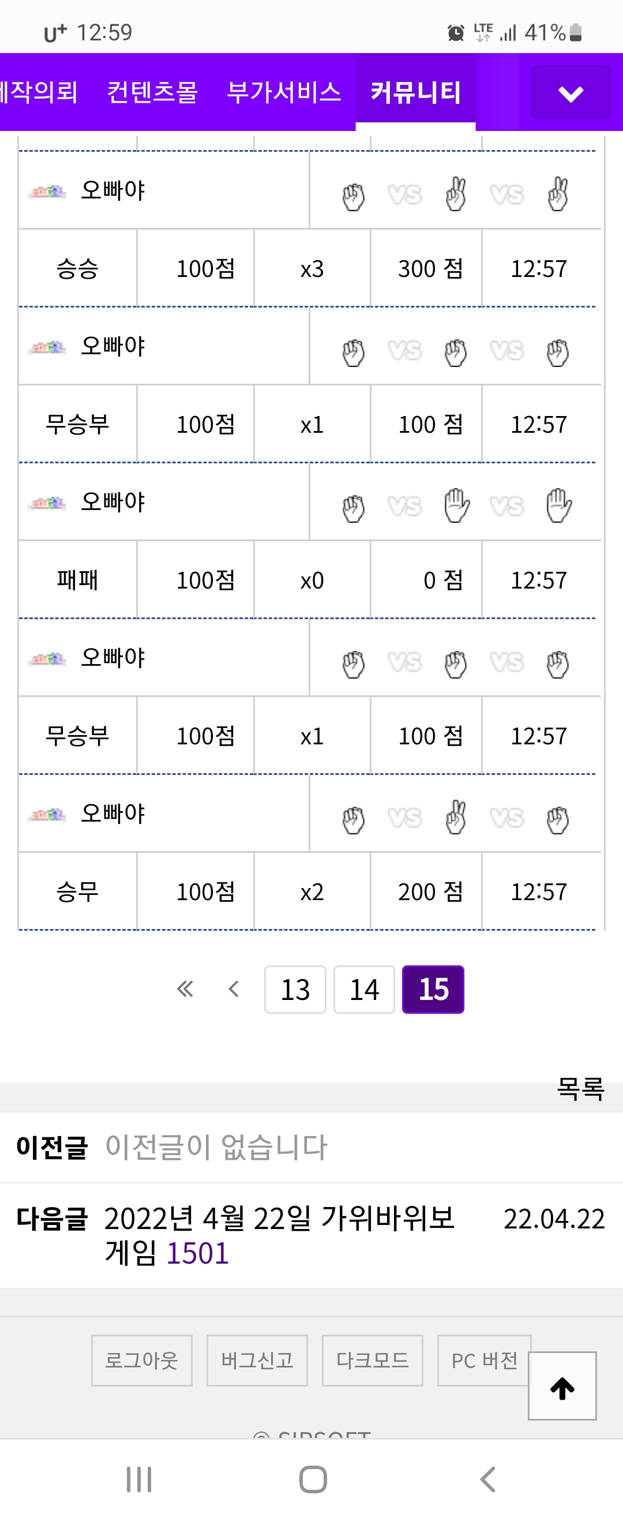Tap Android back navigation icon

coord(487,1479)
